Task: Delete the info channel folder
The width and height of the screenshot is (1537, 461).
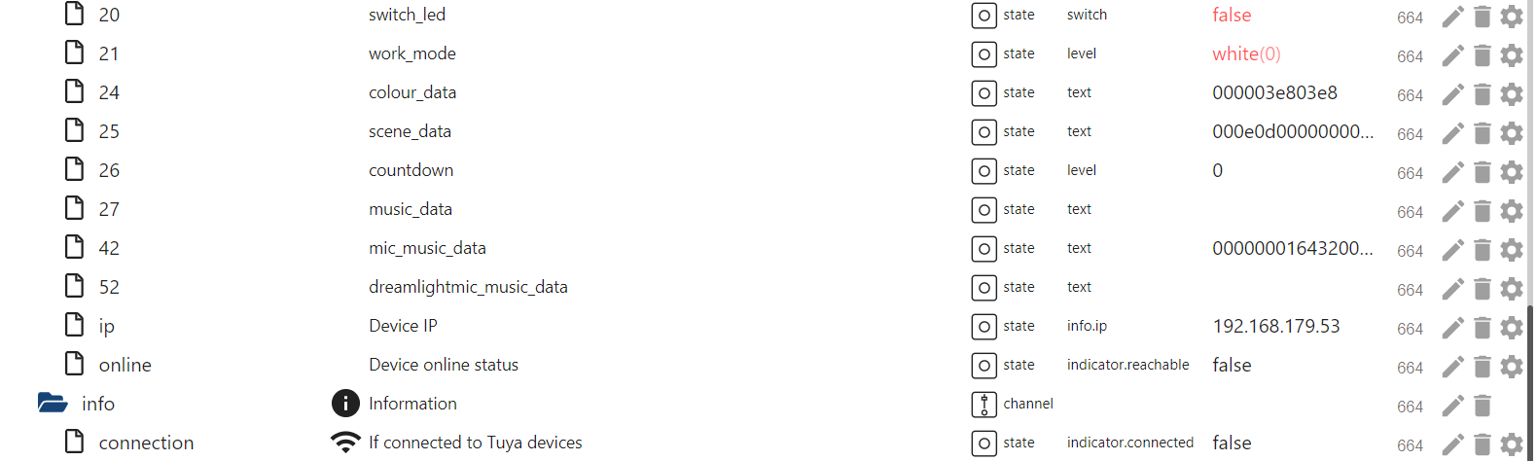Action: pyautogui.click(x=1482, y=406)
